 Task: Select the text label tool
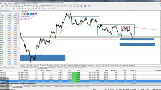[x=22, y=9]
